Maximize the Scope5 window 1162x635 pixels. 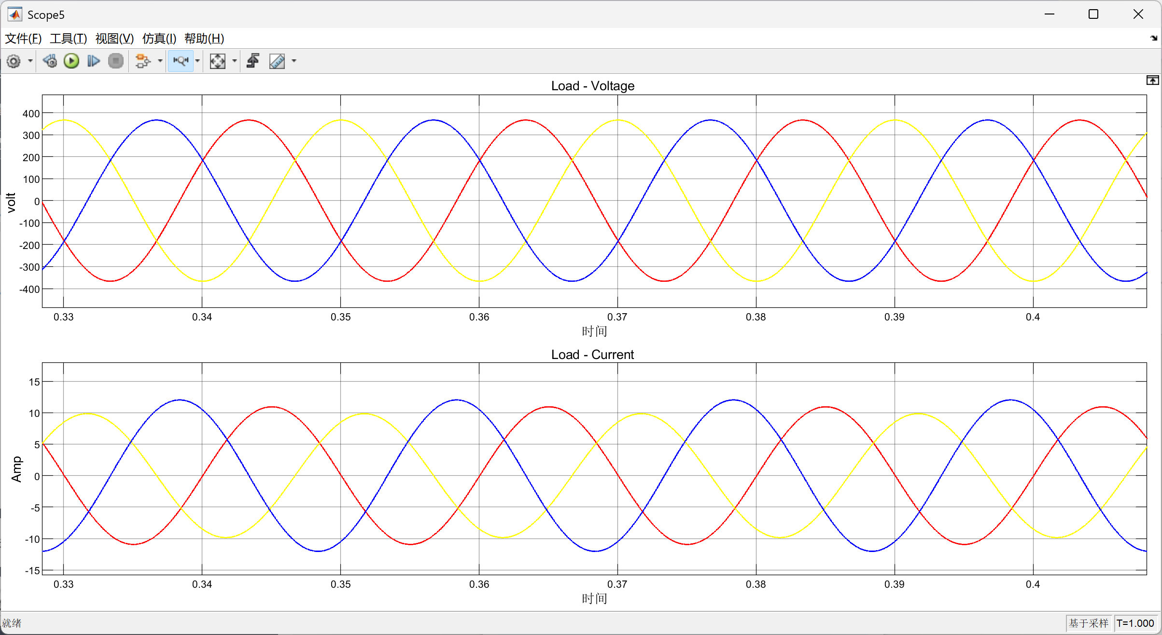coord(1093,14)
